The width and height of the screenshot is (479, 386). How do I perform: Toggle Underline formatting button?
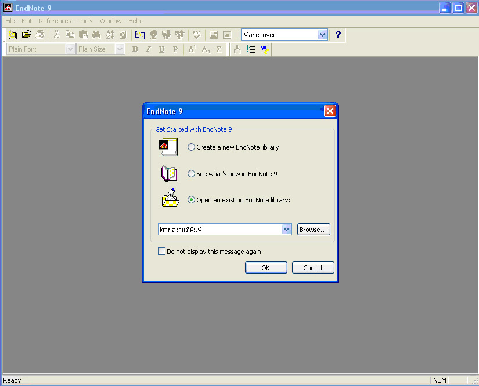point(161,49)
